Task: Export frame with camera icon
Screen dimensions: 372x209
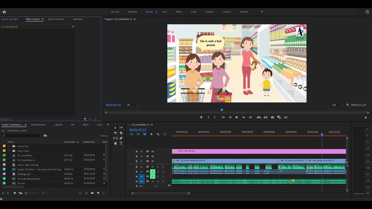Action: pos(272,117)
